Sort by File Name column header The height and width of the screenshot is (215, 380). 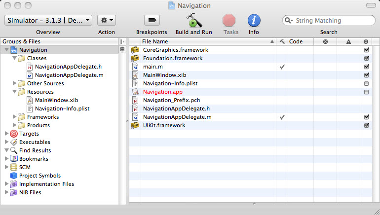pos(208,41)
